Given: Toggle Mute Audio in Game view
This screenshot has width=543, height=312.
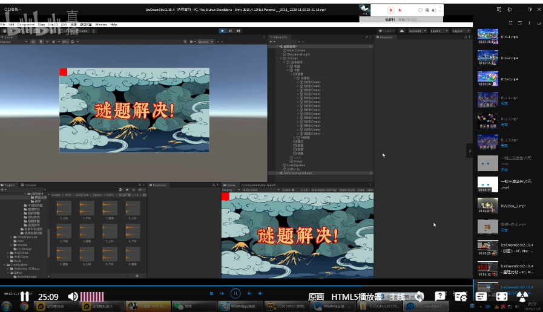Looking at the screenshot, I should pos(347,190).
